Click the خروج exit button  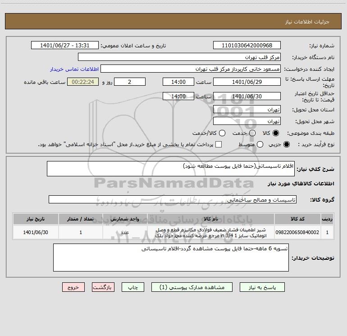click(x=73, y=287)
